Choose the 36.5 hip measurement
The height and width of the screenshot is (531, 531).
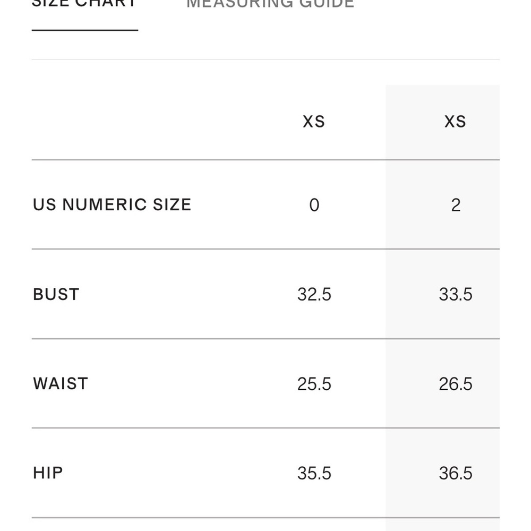click(x=456, y=473)
